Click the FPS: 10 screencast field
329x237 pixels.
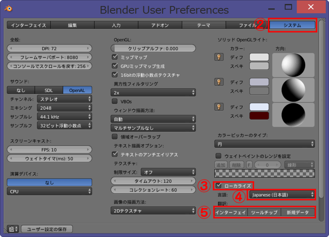[49, 150]
